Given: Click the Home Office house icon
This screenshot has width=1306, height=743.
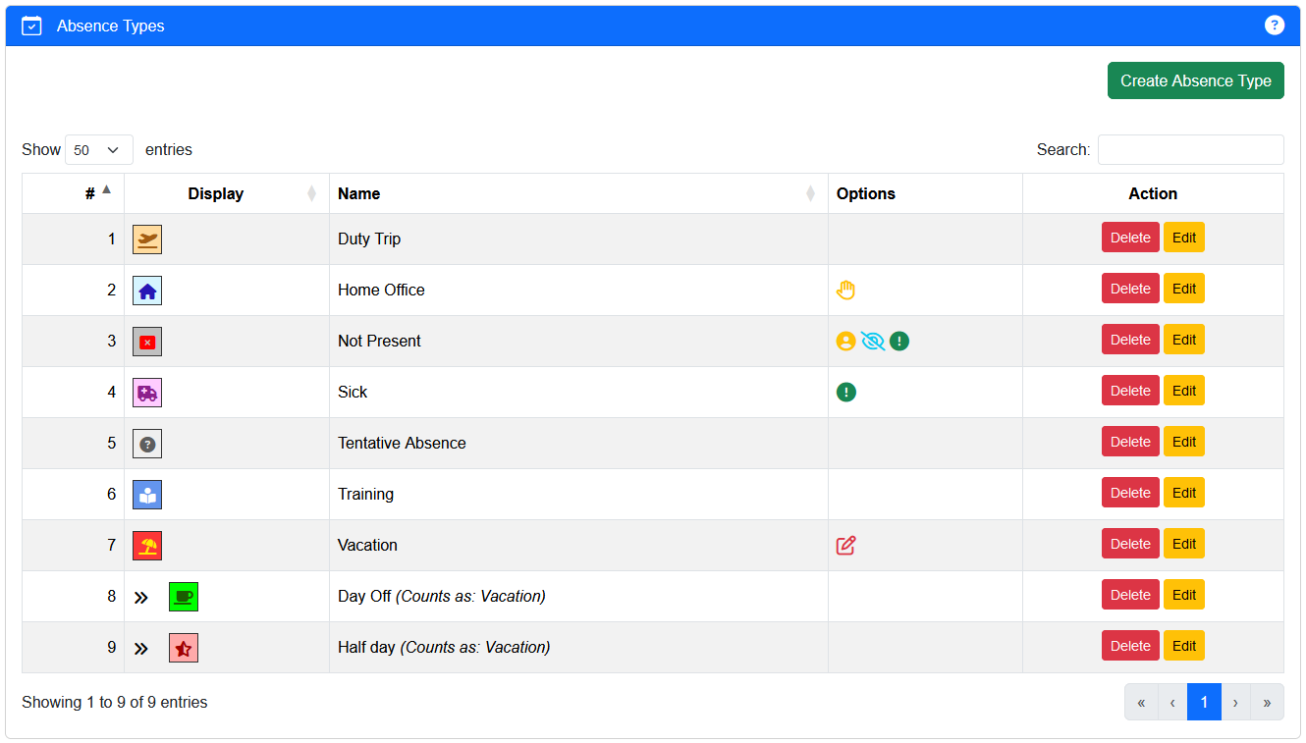Looking at the screenshot, I should click(x=147, y=291).
